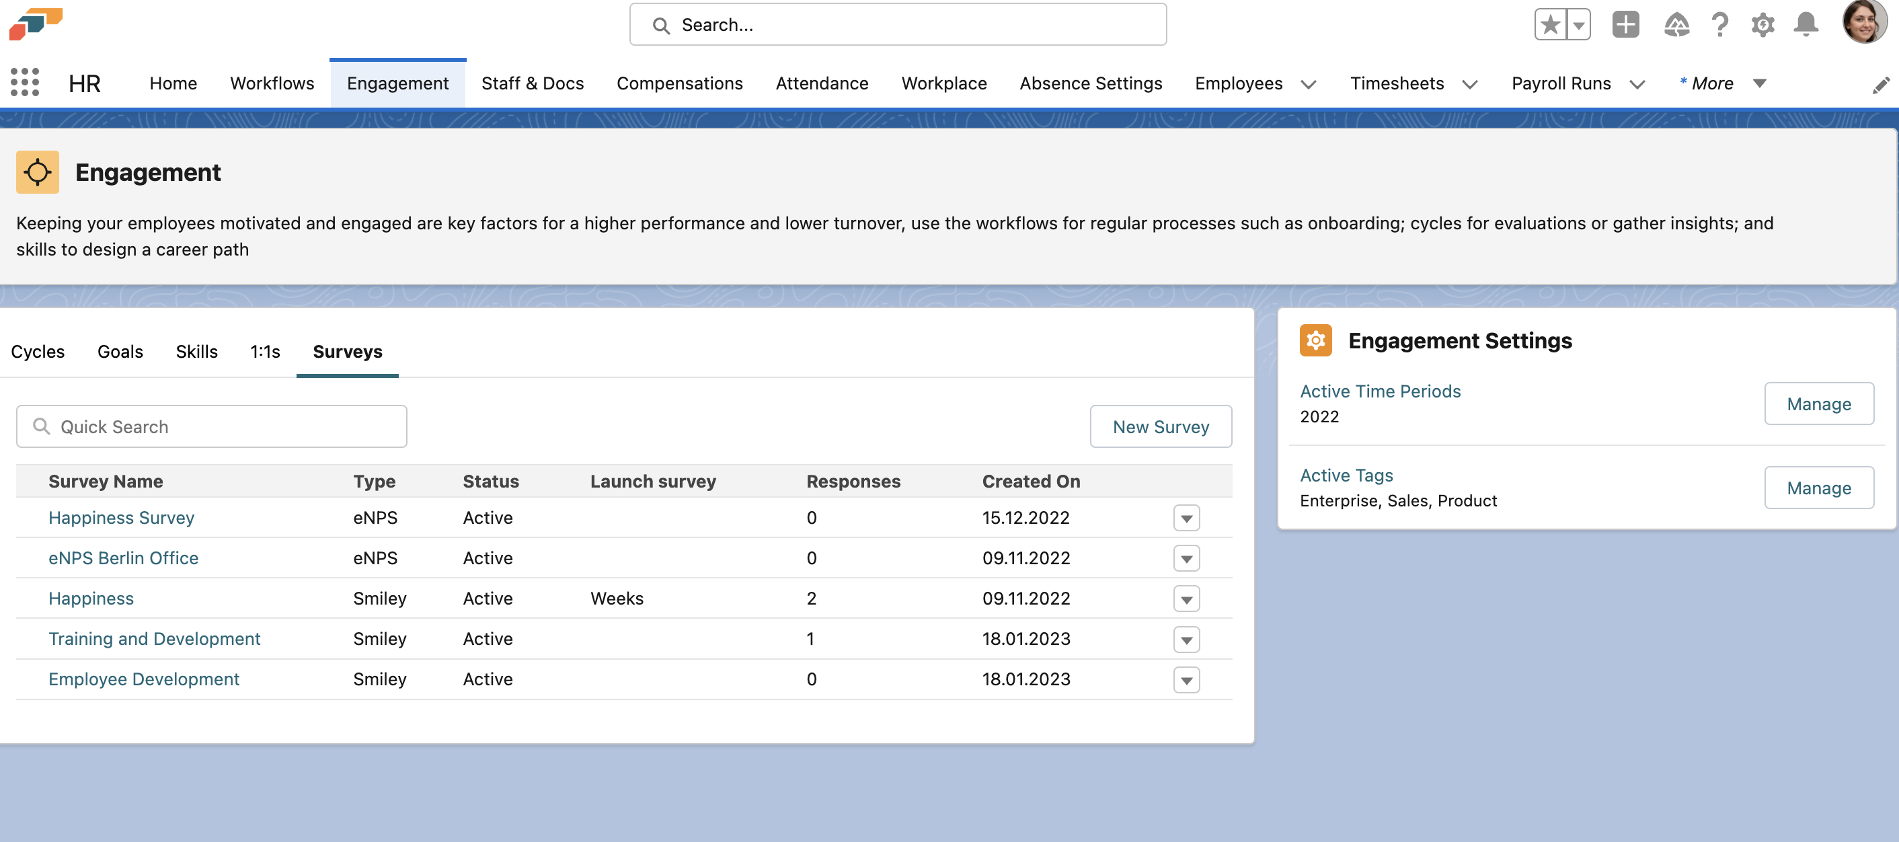Open the Training and Development survey link
1899x842 pixels.
point(154,638)
